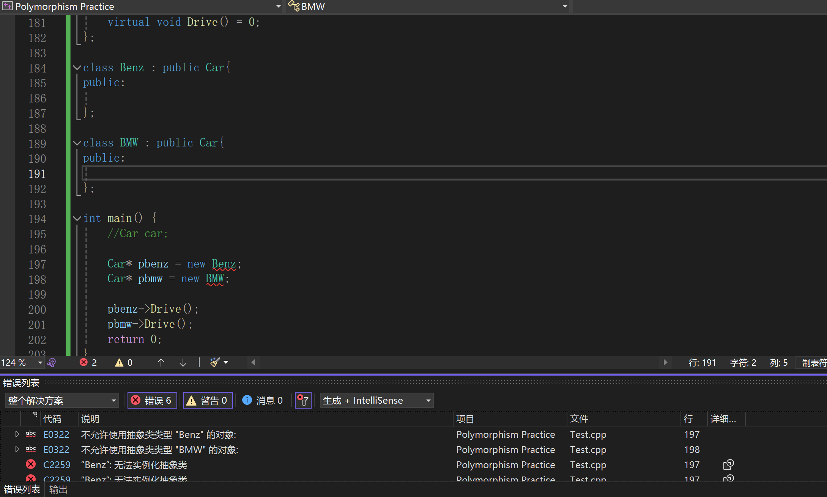Click warning triangle count in editor bar
Screen dimensions: 827x497
coord(119,362)
